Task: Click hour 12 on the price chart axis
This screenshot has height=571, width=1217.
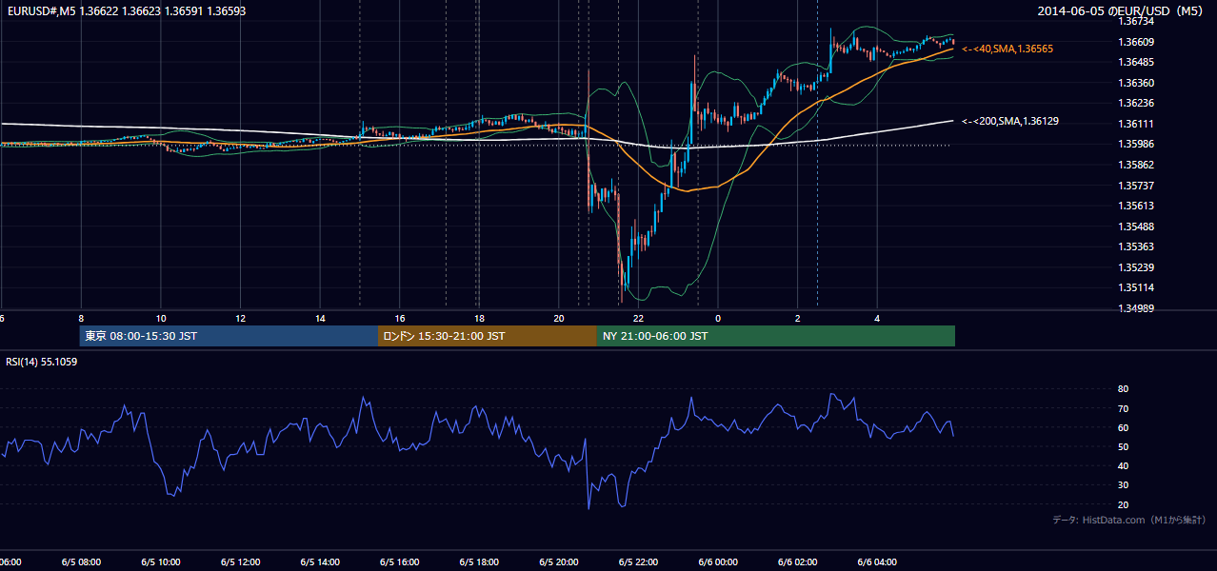Action: click(x=240, y=319)
